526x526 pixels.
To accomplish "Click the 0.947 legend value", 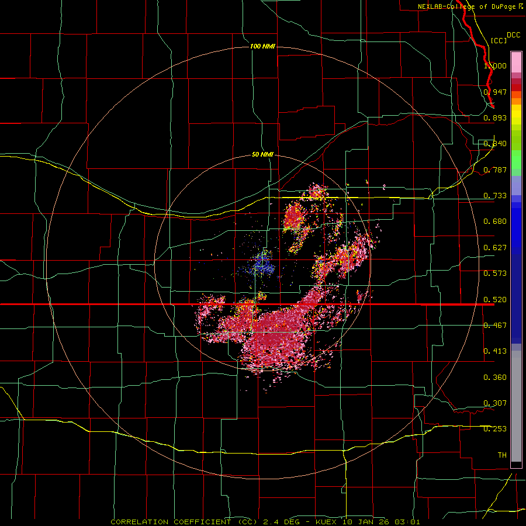I will click(495, 92).
